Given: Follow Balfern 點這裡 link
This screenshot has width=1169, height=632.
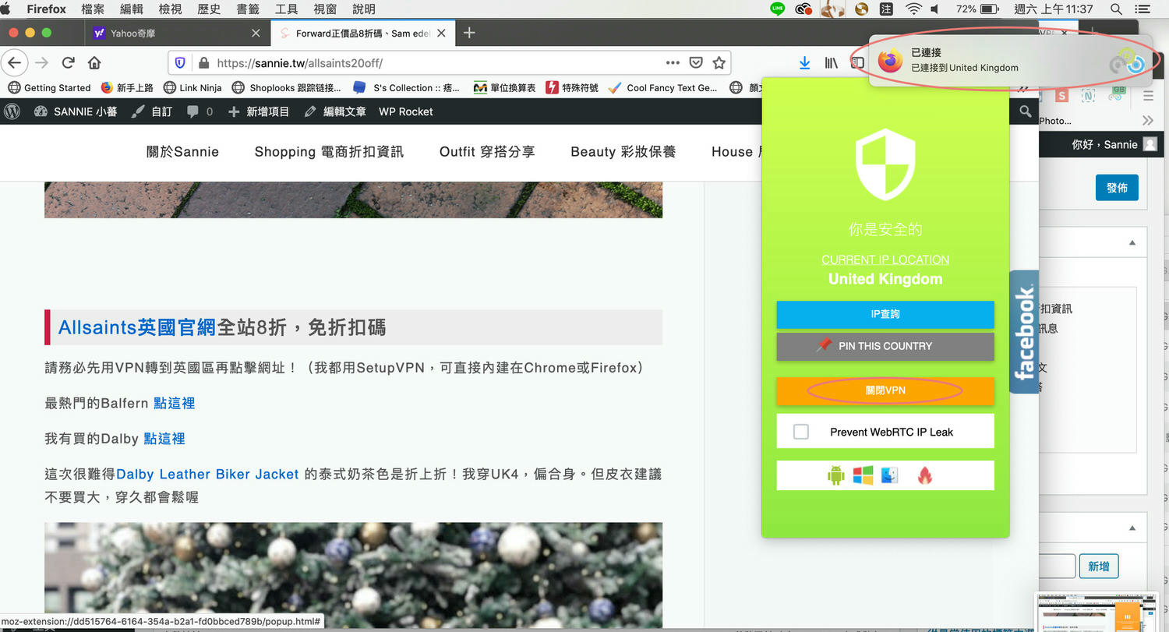Looking at the screenshot, I should (174, 403).
